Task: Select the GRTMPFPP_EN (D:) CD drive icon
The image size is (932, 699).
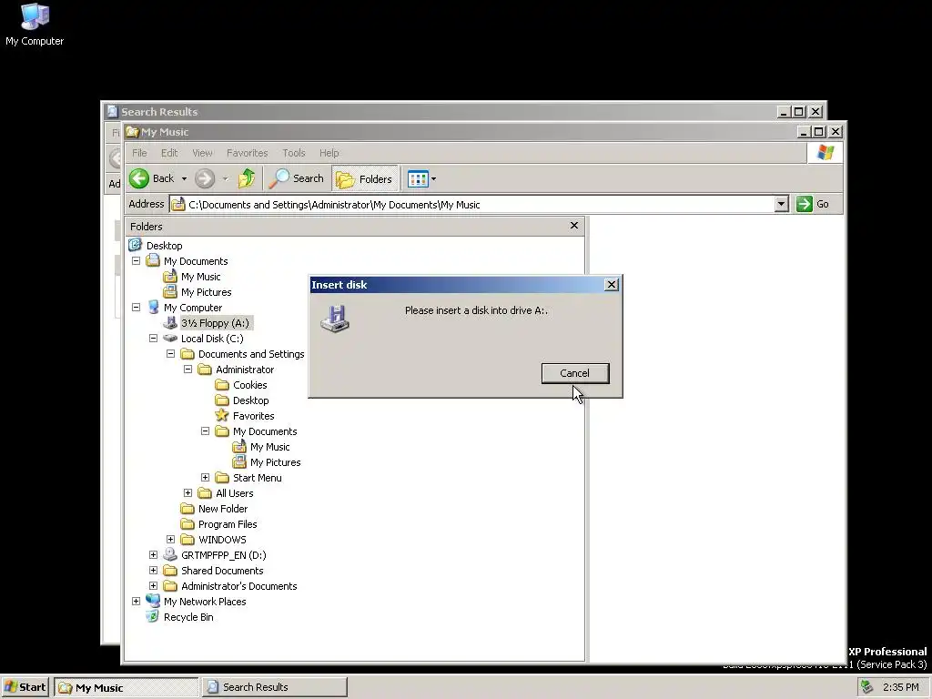Action: click(x=170, y=554)
